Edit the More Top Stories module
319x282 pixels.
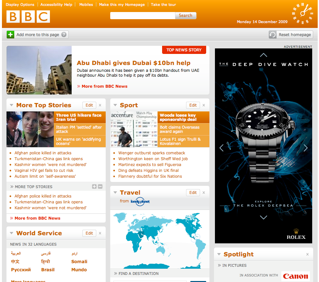(x=89, y=105)
